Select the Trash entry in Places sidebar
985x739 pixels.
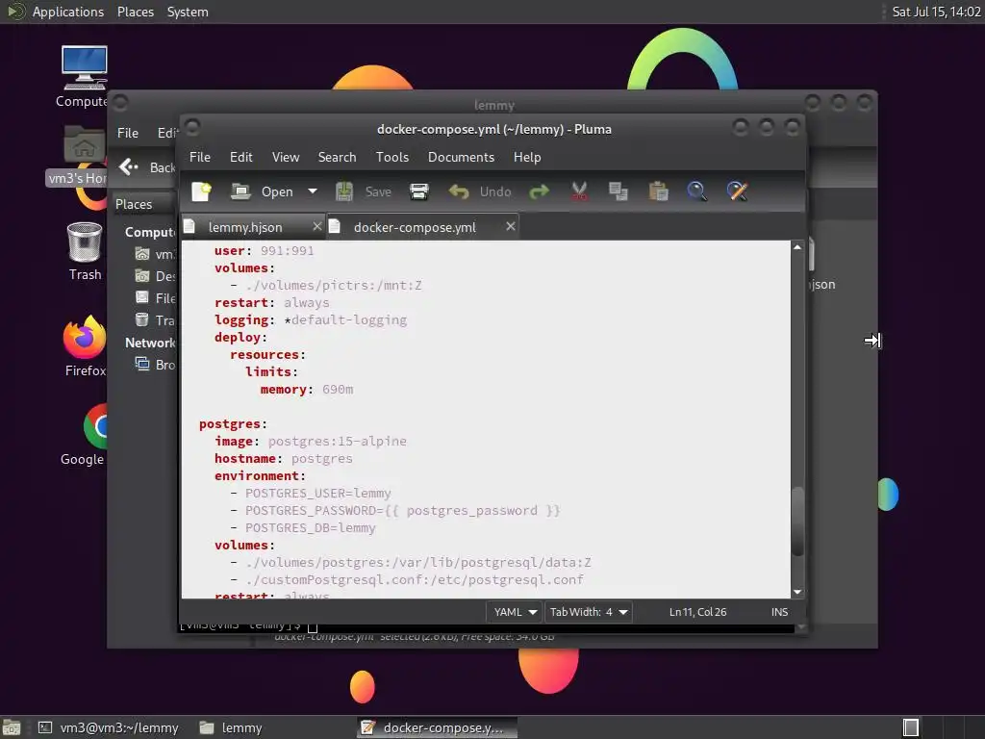click(156, 320)
